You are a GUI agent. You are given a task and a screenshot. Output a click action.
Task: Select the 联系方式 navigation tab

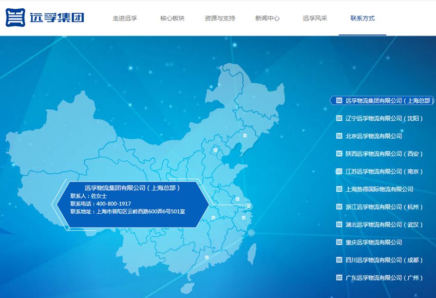coord(362,19)
